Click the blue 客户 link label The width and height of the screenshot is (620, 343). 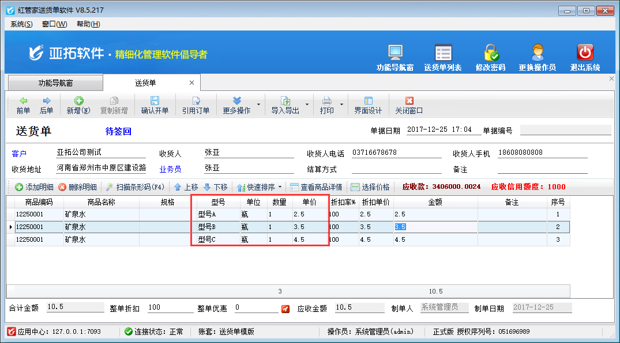19,154
